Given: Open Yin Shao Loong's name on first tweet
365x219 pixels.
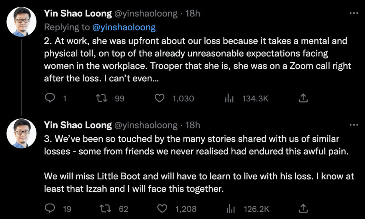Looking at the screenshot, I should coord(78,14).
